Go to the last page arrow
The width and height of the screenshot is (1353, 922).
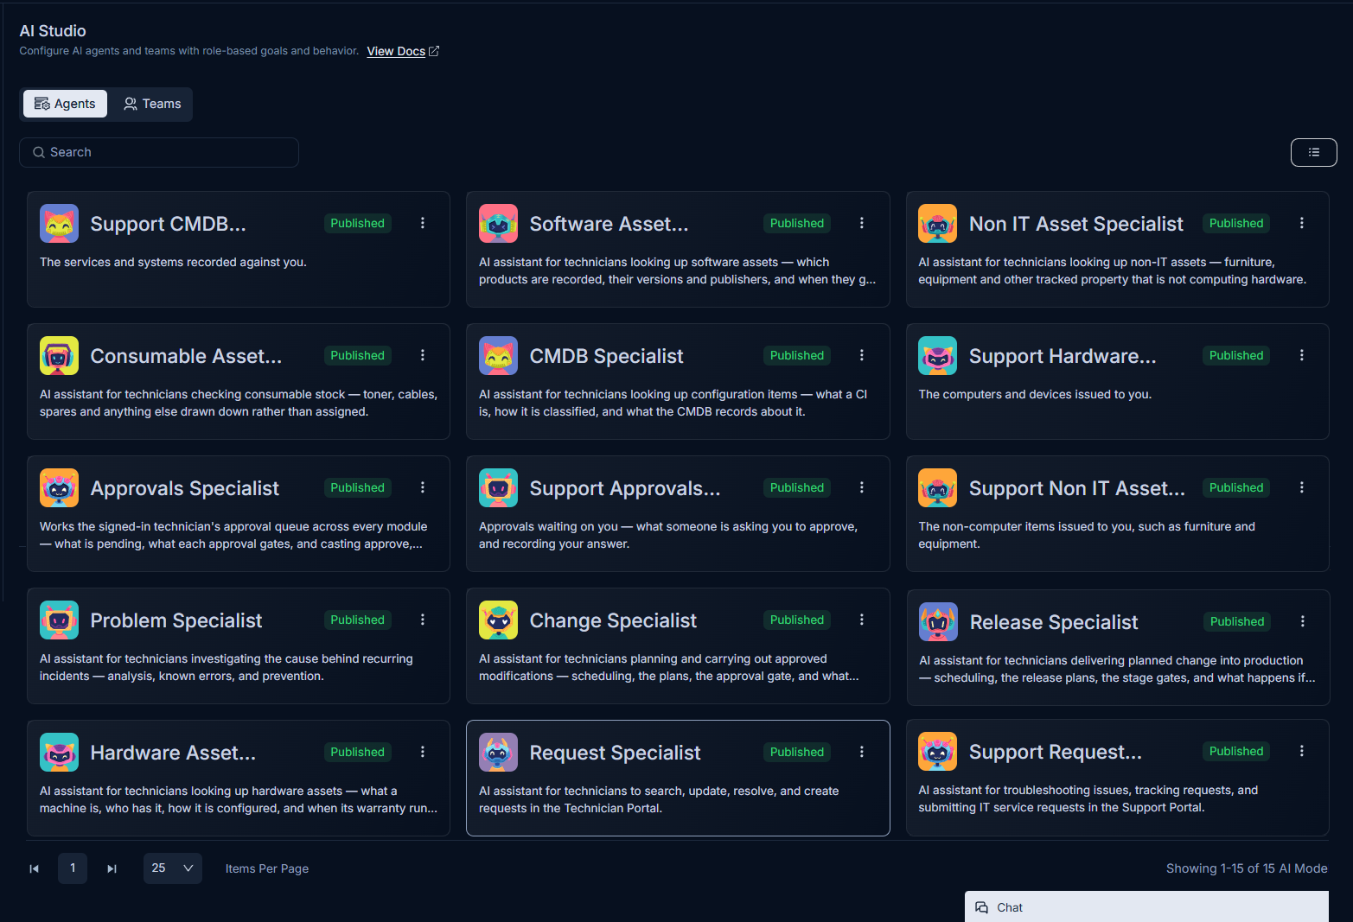112,868
